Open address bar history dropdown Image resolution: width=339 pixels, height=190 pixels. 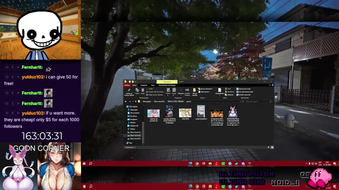(x=240, y=102)
